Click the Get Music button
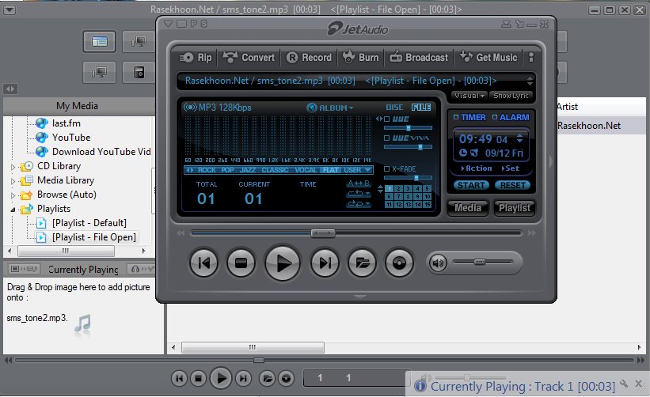The height and width of the screenshot is (397, 650). [488, 58]
